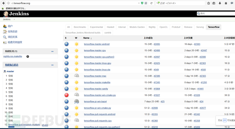
Task: Switch to the Nightly tab
Action: 152,27
